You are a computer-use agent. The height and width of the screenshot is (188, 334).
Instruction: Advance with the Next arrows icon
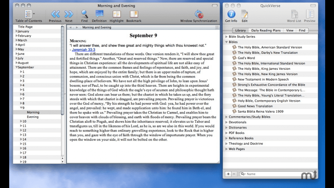point(69,15)
